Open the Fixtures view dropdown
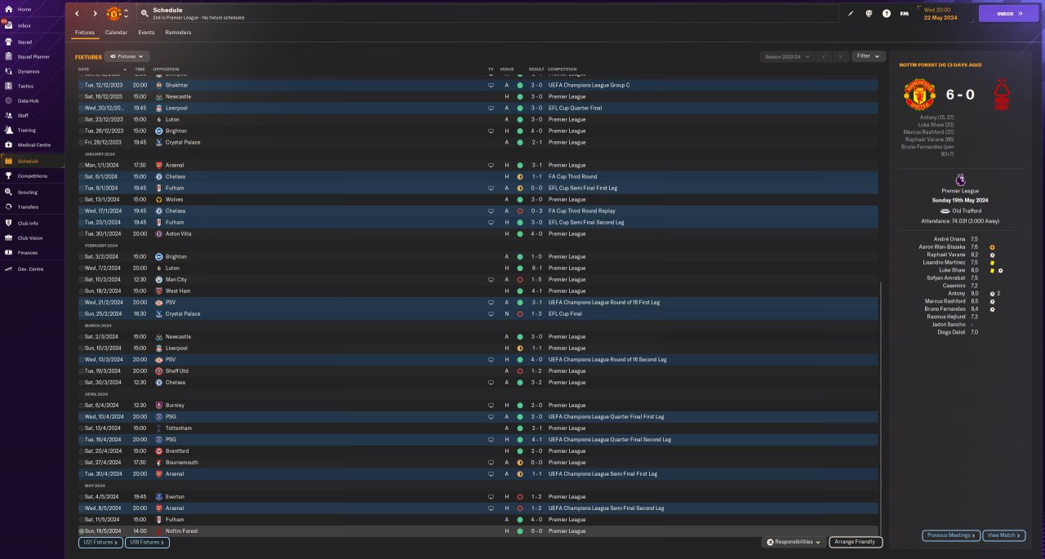1045x559 pixels. (127, 56)
